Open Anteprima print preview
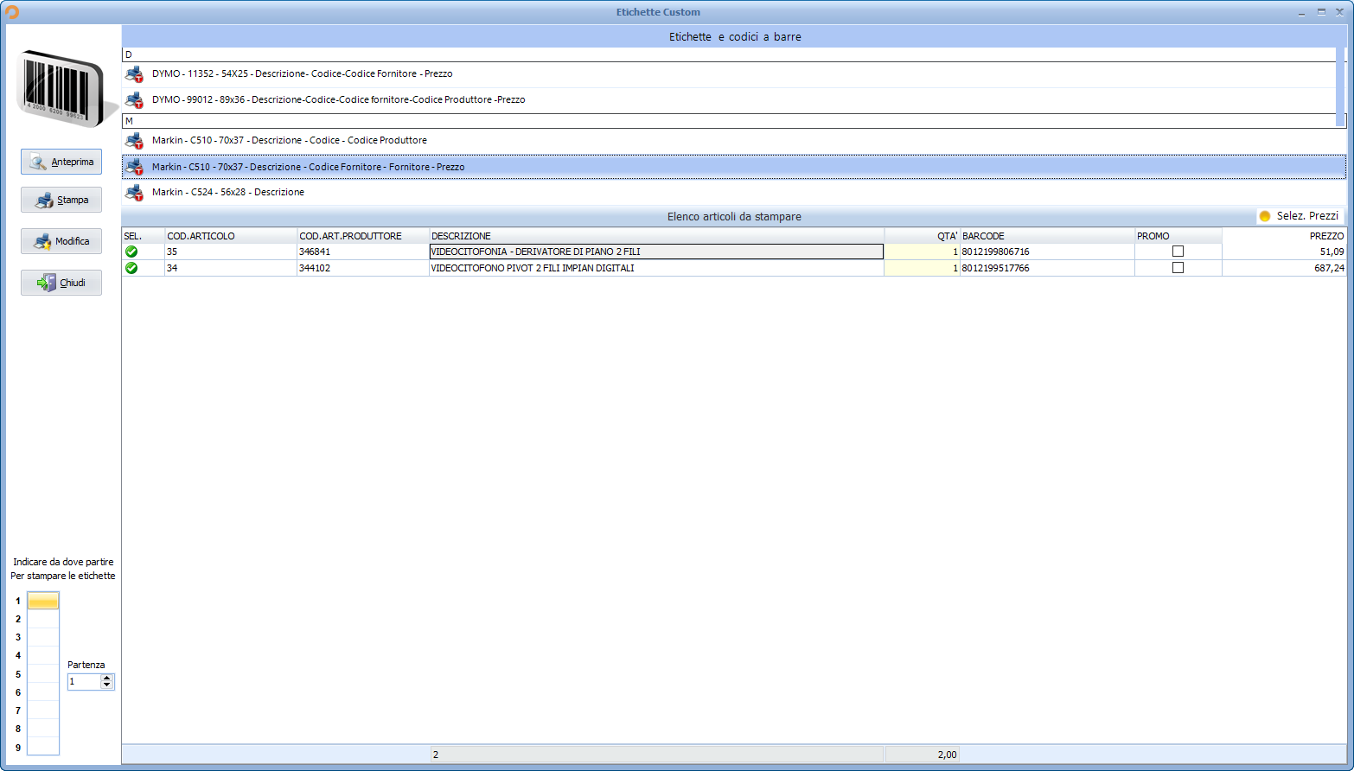Image resolution: width=1354 pixels, height=771 pixels. 61,162
